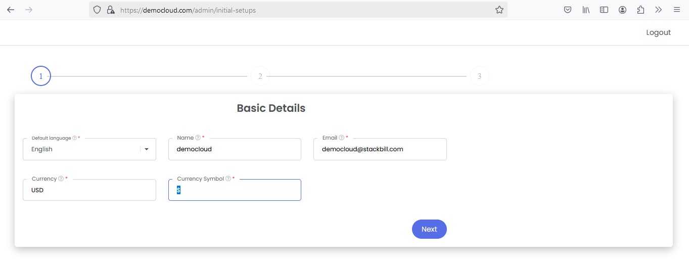Toggle the sidebar view icon
The image size is (689, 259).
[x=604, y=10]
